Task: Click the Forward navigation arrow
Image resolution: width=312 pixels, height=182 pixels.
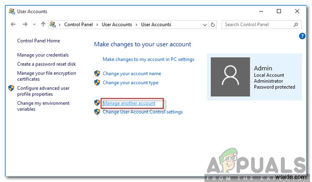Action: pyautogui.click(x=25, y=25)
